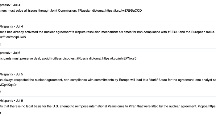Click the Jul 5 tweet date
Viewport: 216px width, 116px height.
point(19,74)
